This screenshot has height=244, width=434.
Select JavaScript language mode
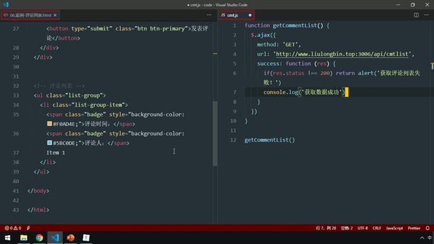coord(395,228)
